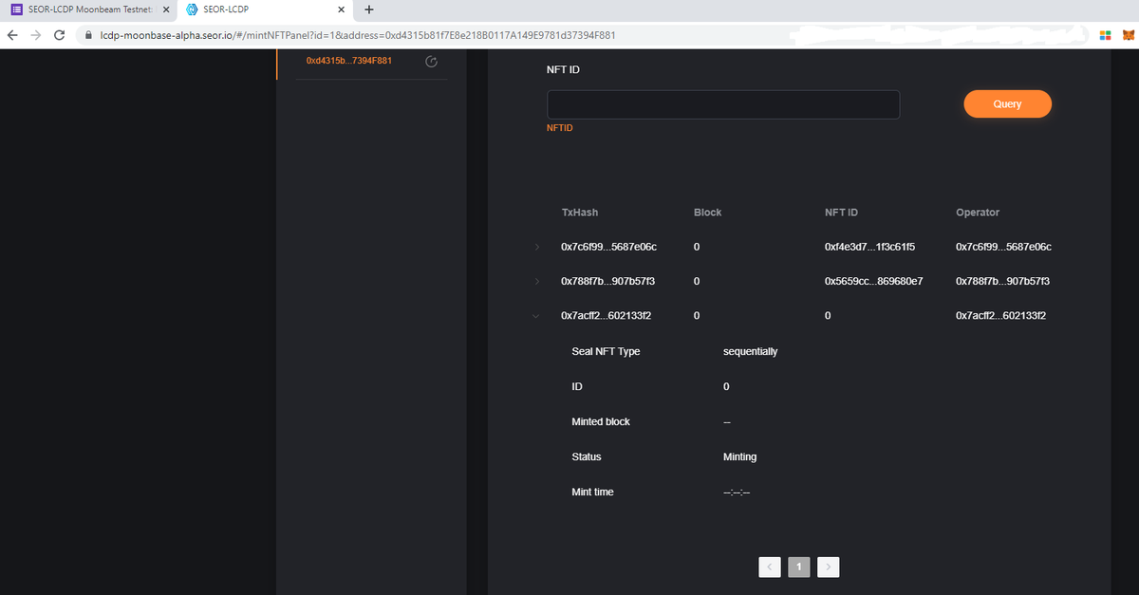Image resolution: width=1139 pixels, height=595 pixels.
Task: Click the 'Minting' status value
Action: (x=740, y=456)
